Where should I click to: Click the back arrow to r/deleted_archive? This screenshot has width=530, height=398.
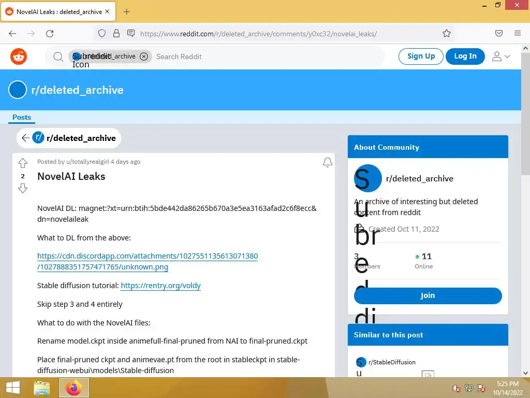click(25, 138)
